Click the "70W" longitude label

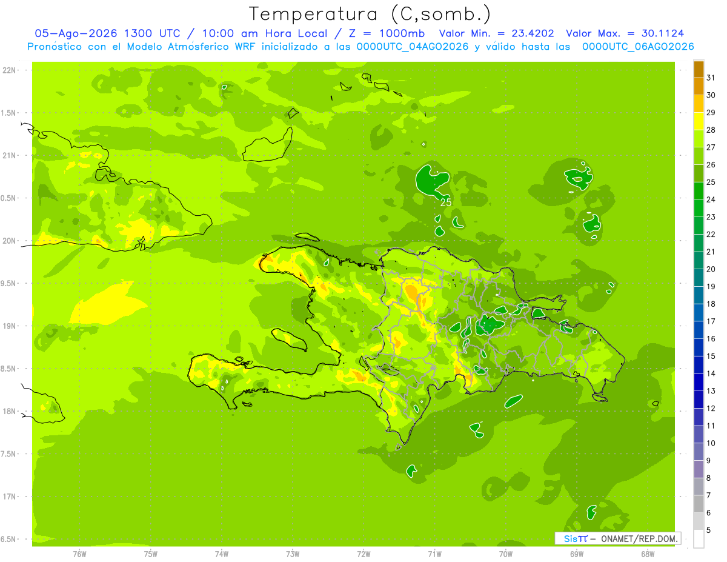(506, 554)
